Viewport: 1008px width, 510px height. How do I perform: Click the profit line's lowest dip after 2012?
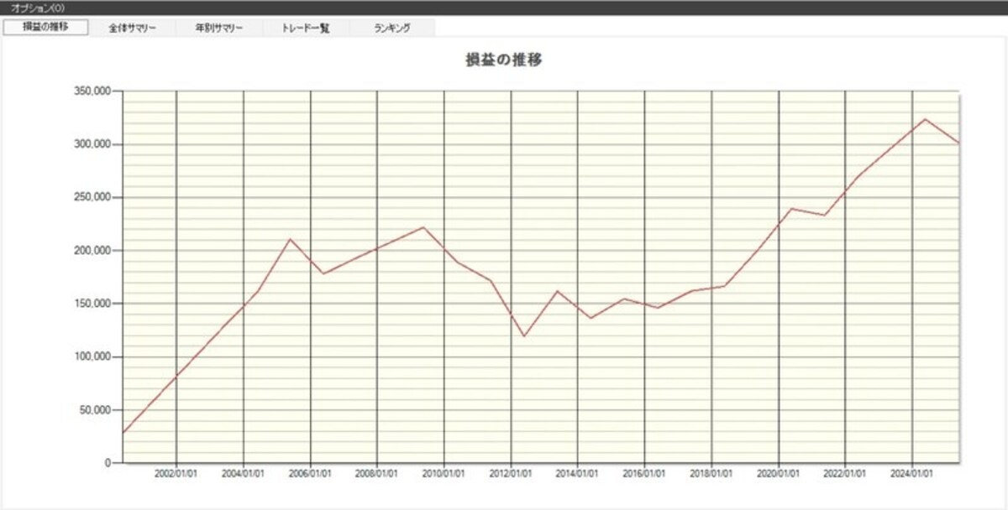[524, 336]
